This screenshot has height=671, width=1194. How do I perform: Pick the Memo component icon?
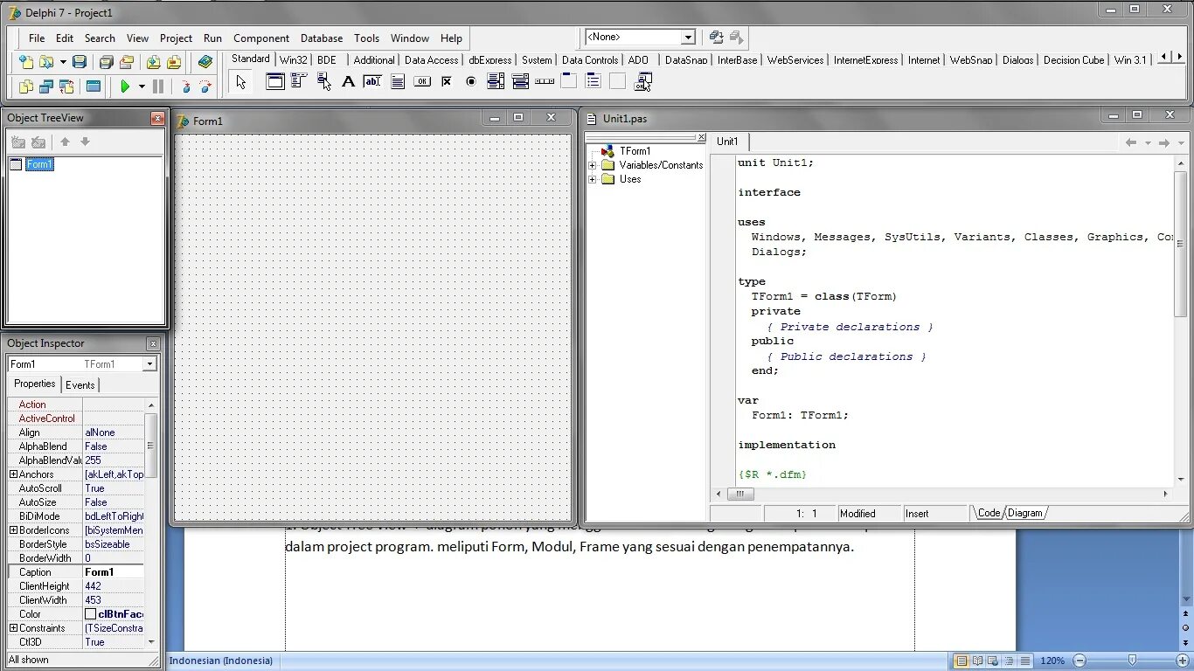click(398, 81)
